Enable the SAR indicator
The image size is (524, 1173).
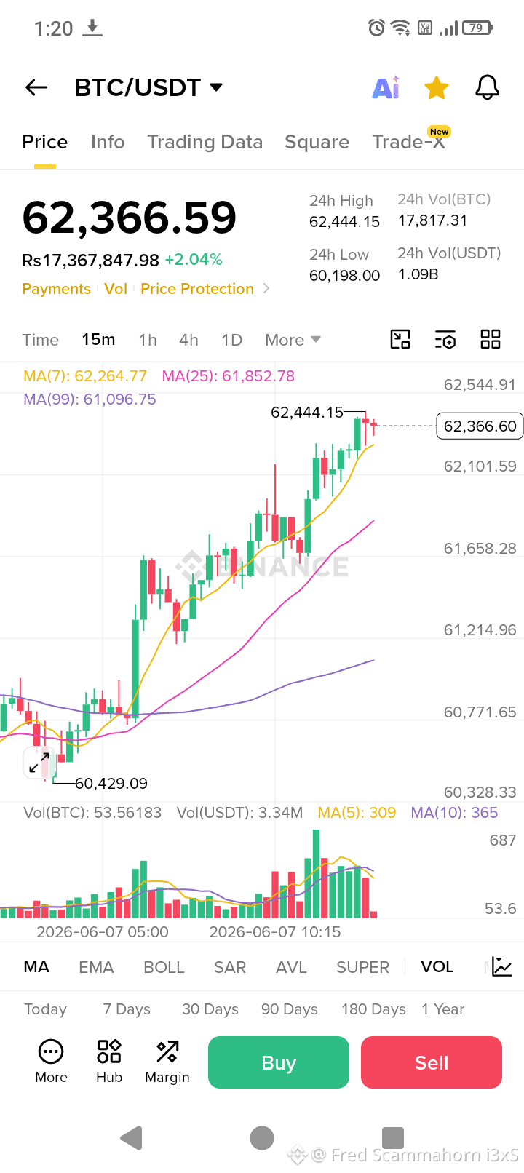click(x=230, y=967)
